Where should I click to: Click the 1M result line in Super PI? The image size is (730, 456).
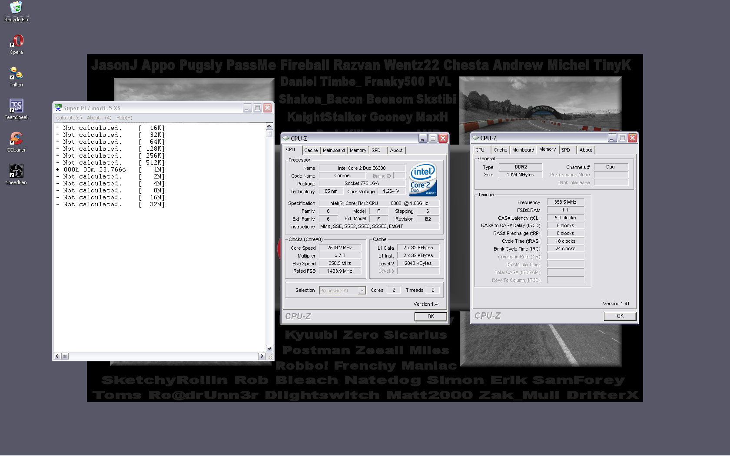point(110,170)
